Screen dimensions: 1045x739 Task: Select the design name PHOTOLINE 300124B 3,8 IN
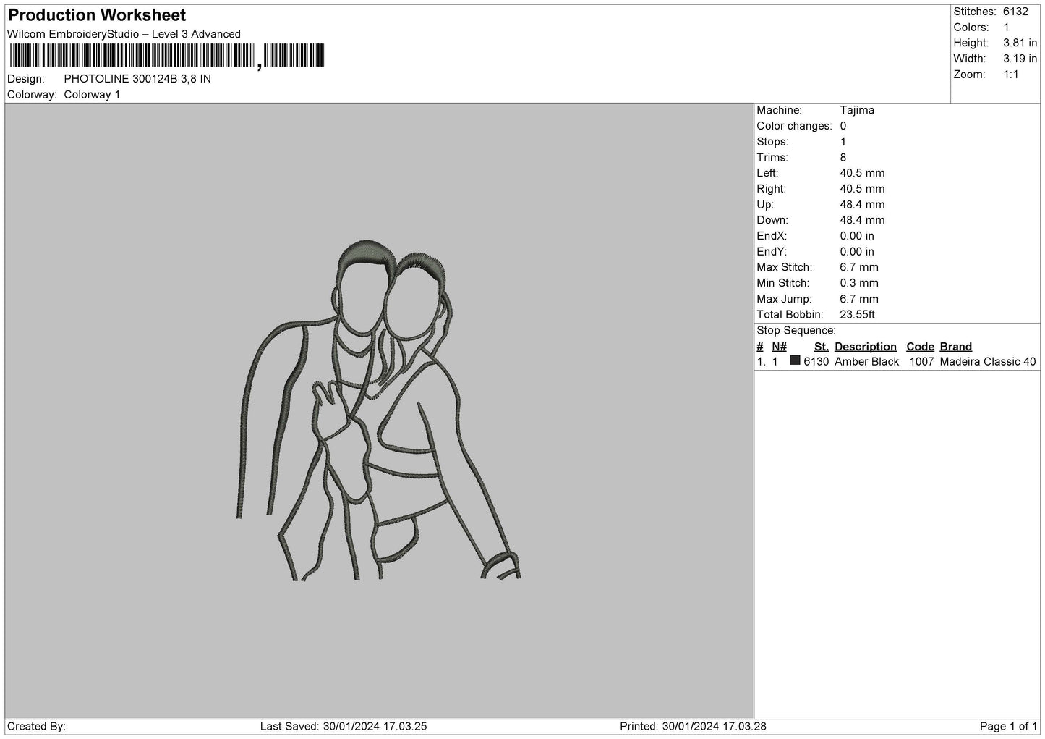137,79
